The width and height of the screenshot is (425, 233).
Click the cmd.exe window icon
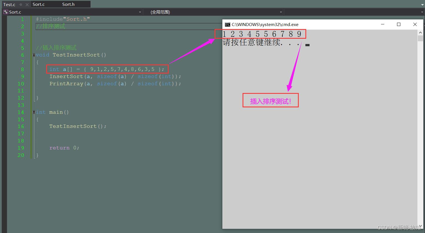pyautogui.click(x=227, y=24)
